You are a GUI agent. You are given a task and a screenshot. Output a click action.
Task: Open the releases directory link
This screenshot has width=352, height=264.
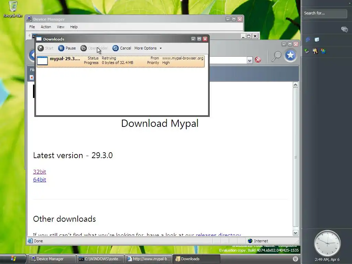(218, 234)
